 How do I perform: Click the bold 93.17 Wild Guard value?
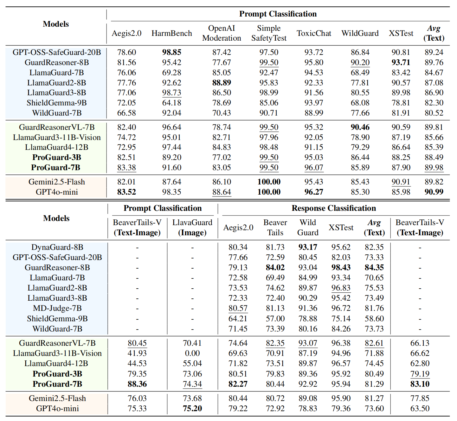[x=308, y=247]
